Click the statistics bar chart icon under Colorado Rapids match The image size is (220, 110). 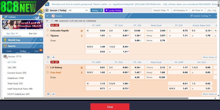(53, 57)
